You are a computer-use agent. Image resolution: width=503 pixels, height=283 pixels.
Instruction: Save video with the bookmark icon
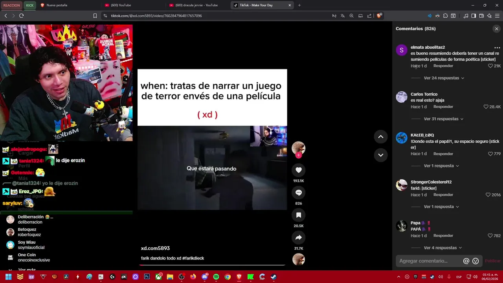tap(299, 215)
